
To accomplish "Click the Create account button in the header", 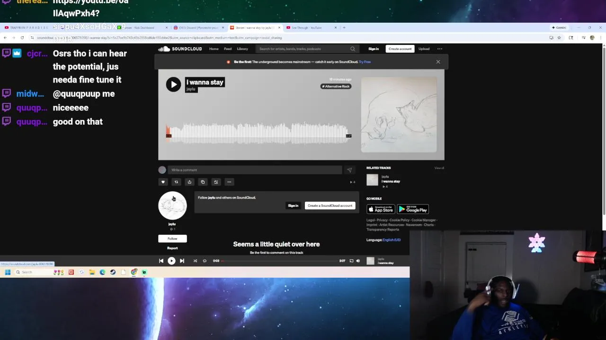I will (x=400, y=49).
